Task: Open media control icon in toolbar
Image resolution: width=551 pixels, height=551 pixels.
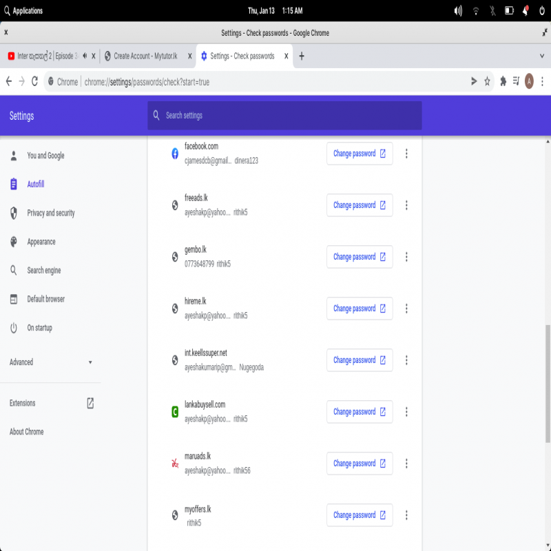Action: (x=516, y=81)
